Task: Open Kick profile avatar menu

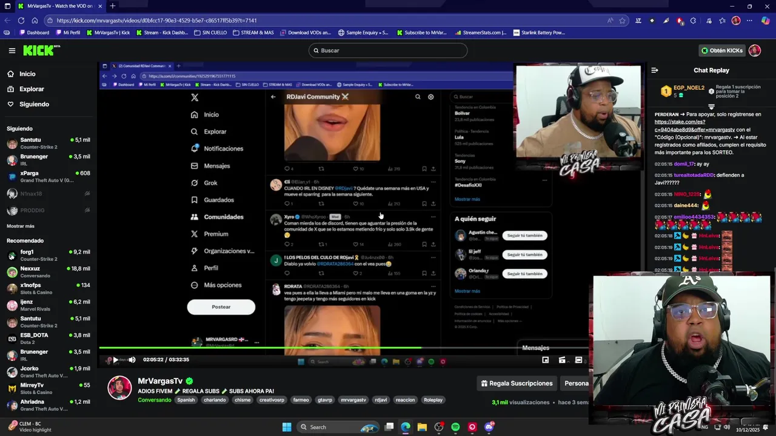Action: click(755, 50)
